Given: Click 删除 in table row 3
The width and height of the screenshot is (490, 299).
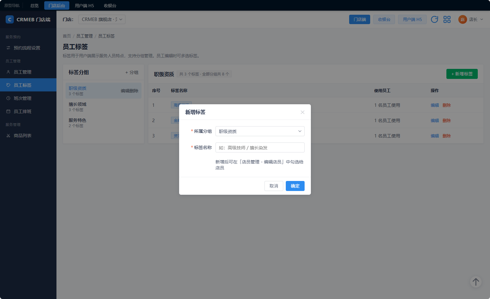Looking at the screenshot, I should pos(447,136).
